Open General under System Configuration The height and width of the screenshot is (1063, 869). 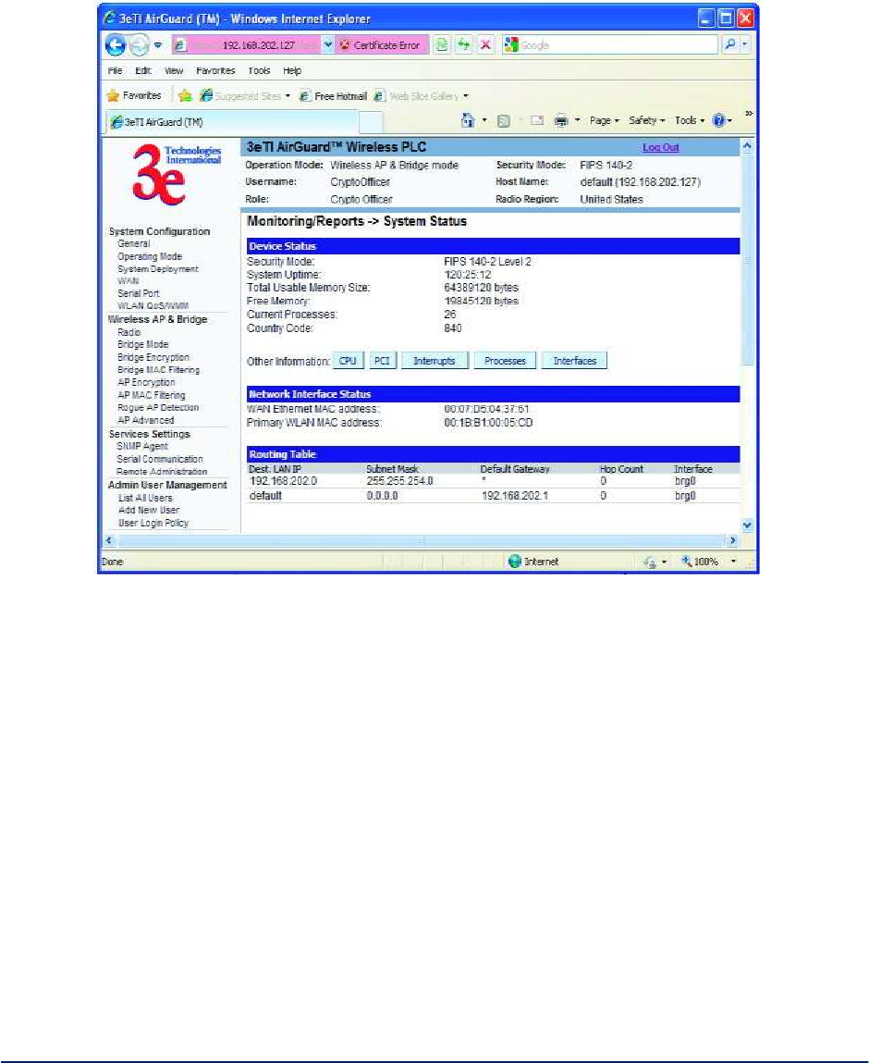(x=133, y=243)
